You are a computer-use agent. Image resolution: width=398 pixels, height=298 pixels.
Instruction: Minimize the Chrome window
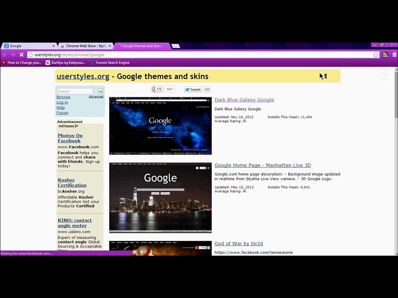(x=375, y=45)
